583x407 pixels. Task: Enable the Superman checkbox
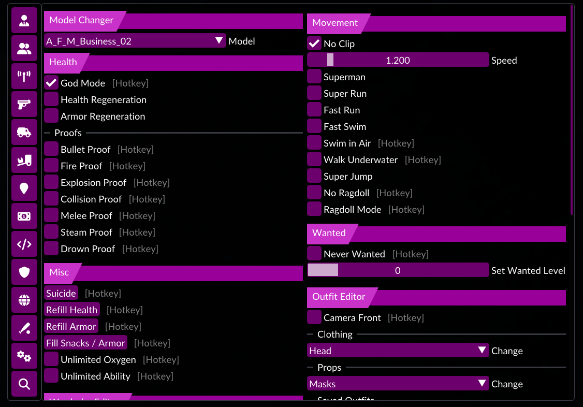coord(314,77)
